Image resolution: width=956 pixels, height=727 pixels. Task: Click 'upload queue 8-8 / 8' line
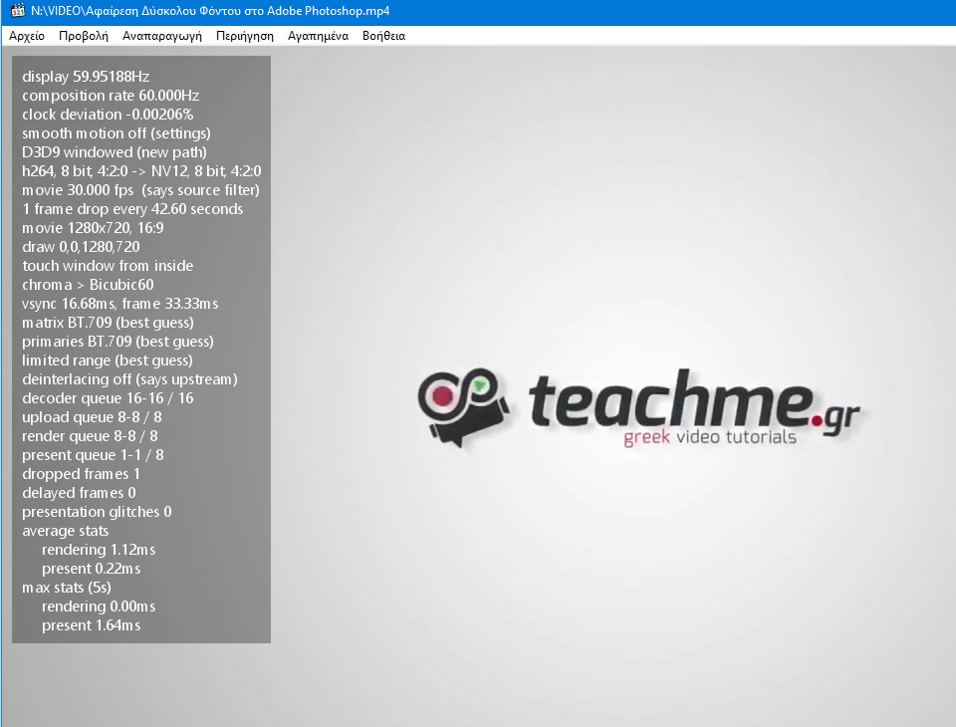92,417
